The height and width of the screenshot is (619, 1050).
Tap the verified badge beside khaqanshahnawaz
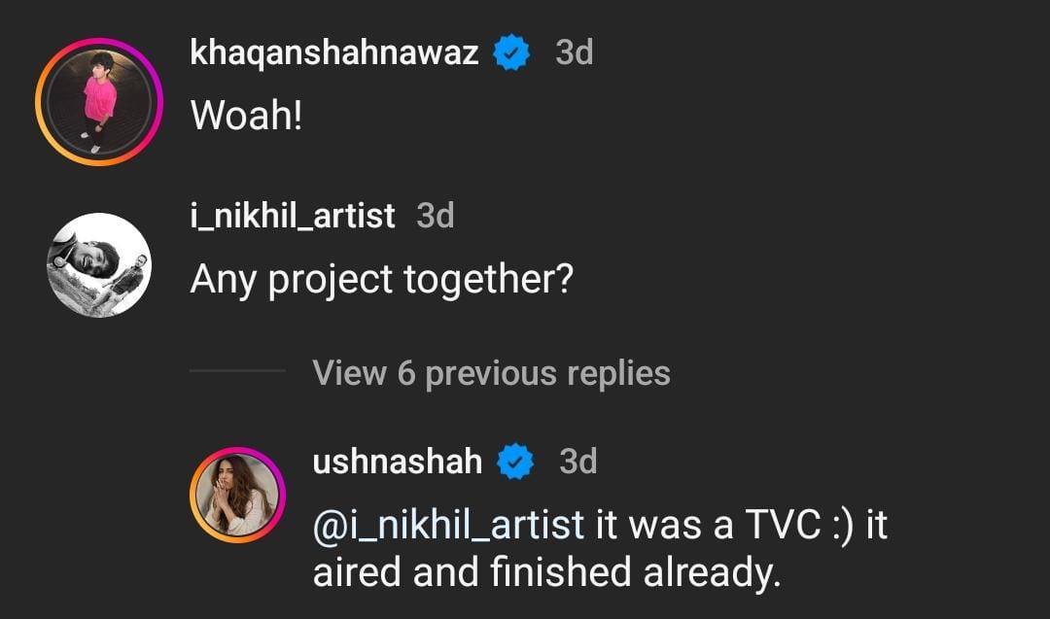click(512, 52)
